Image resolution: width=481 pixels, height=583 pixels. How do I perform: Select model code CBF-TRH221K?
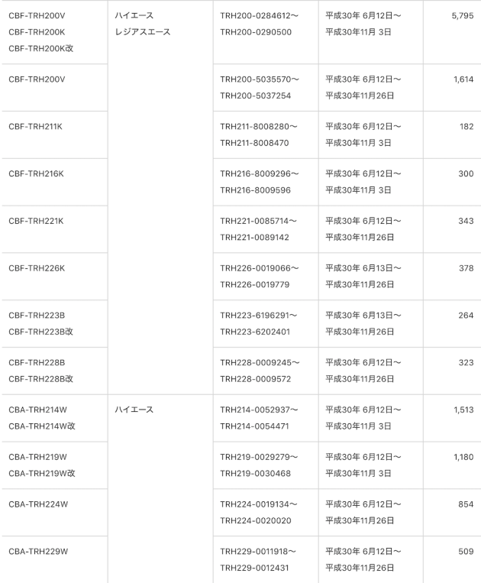point(36,221)
